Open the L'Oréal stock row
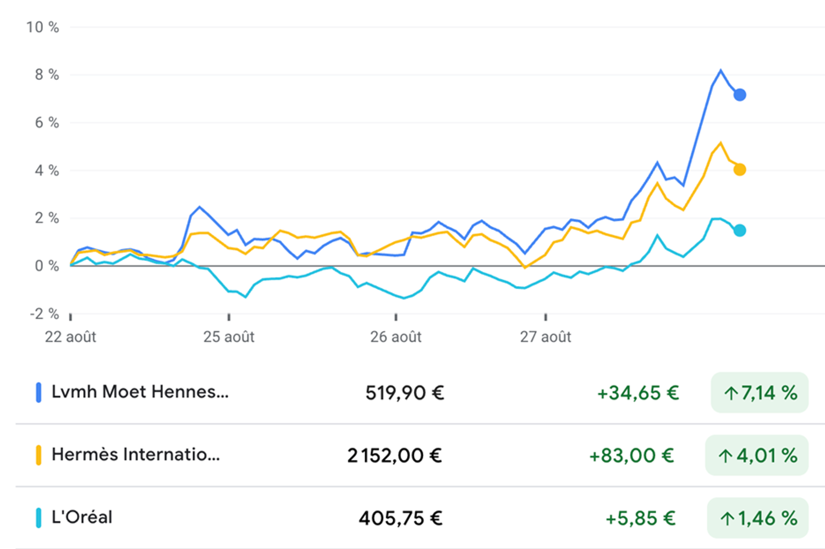825x549 pixels. [x=420, y=518]
